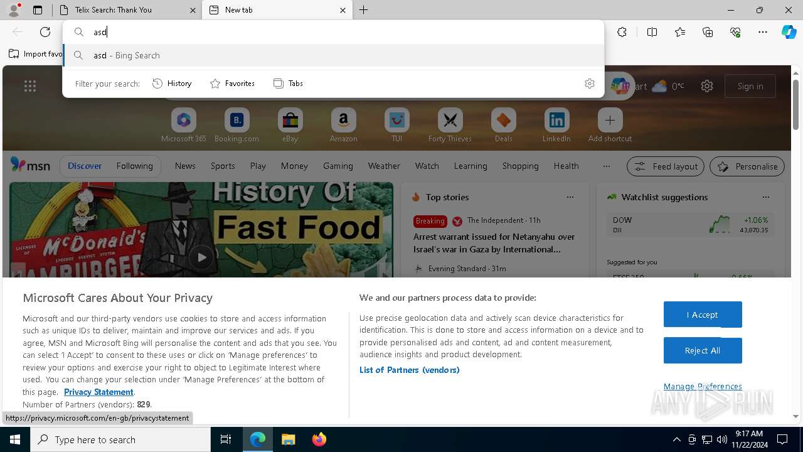Viewport: 803px width, 452px height.
Task: Close the New tab tab
Action: tap(343, 10)
